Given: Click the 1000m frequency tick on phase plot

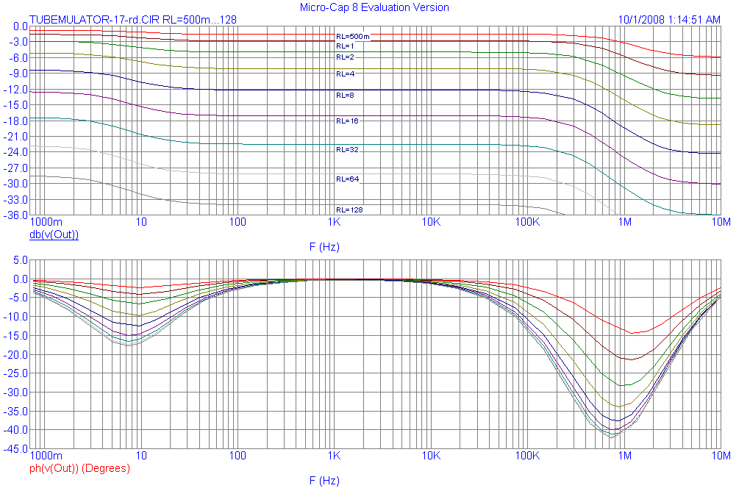Looking at the screenshot, I should [46, 455].
